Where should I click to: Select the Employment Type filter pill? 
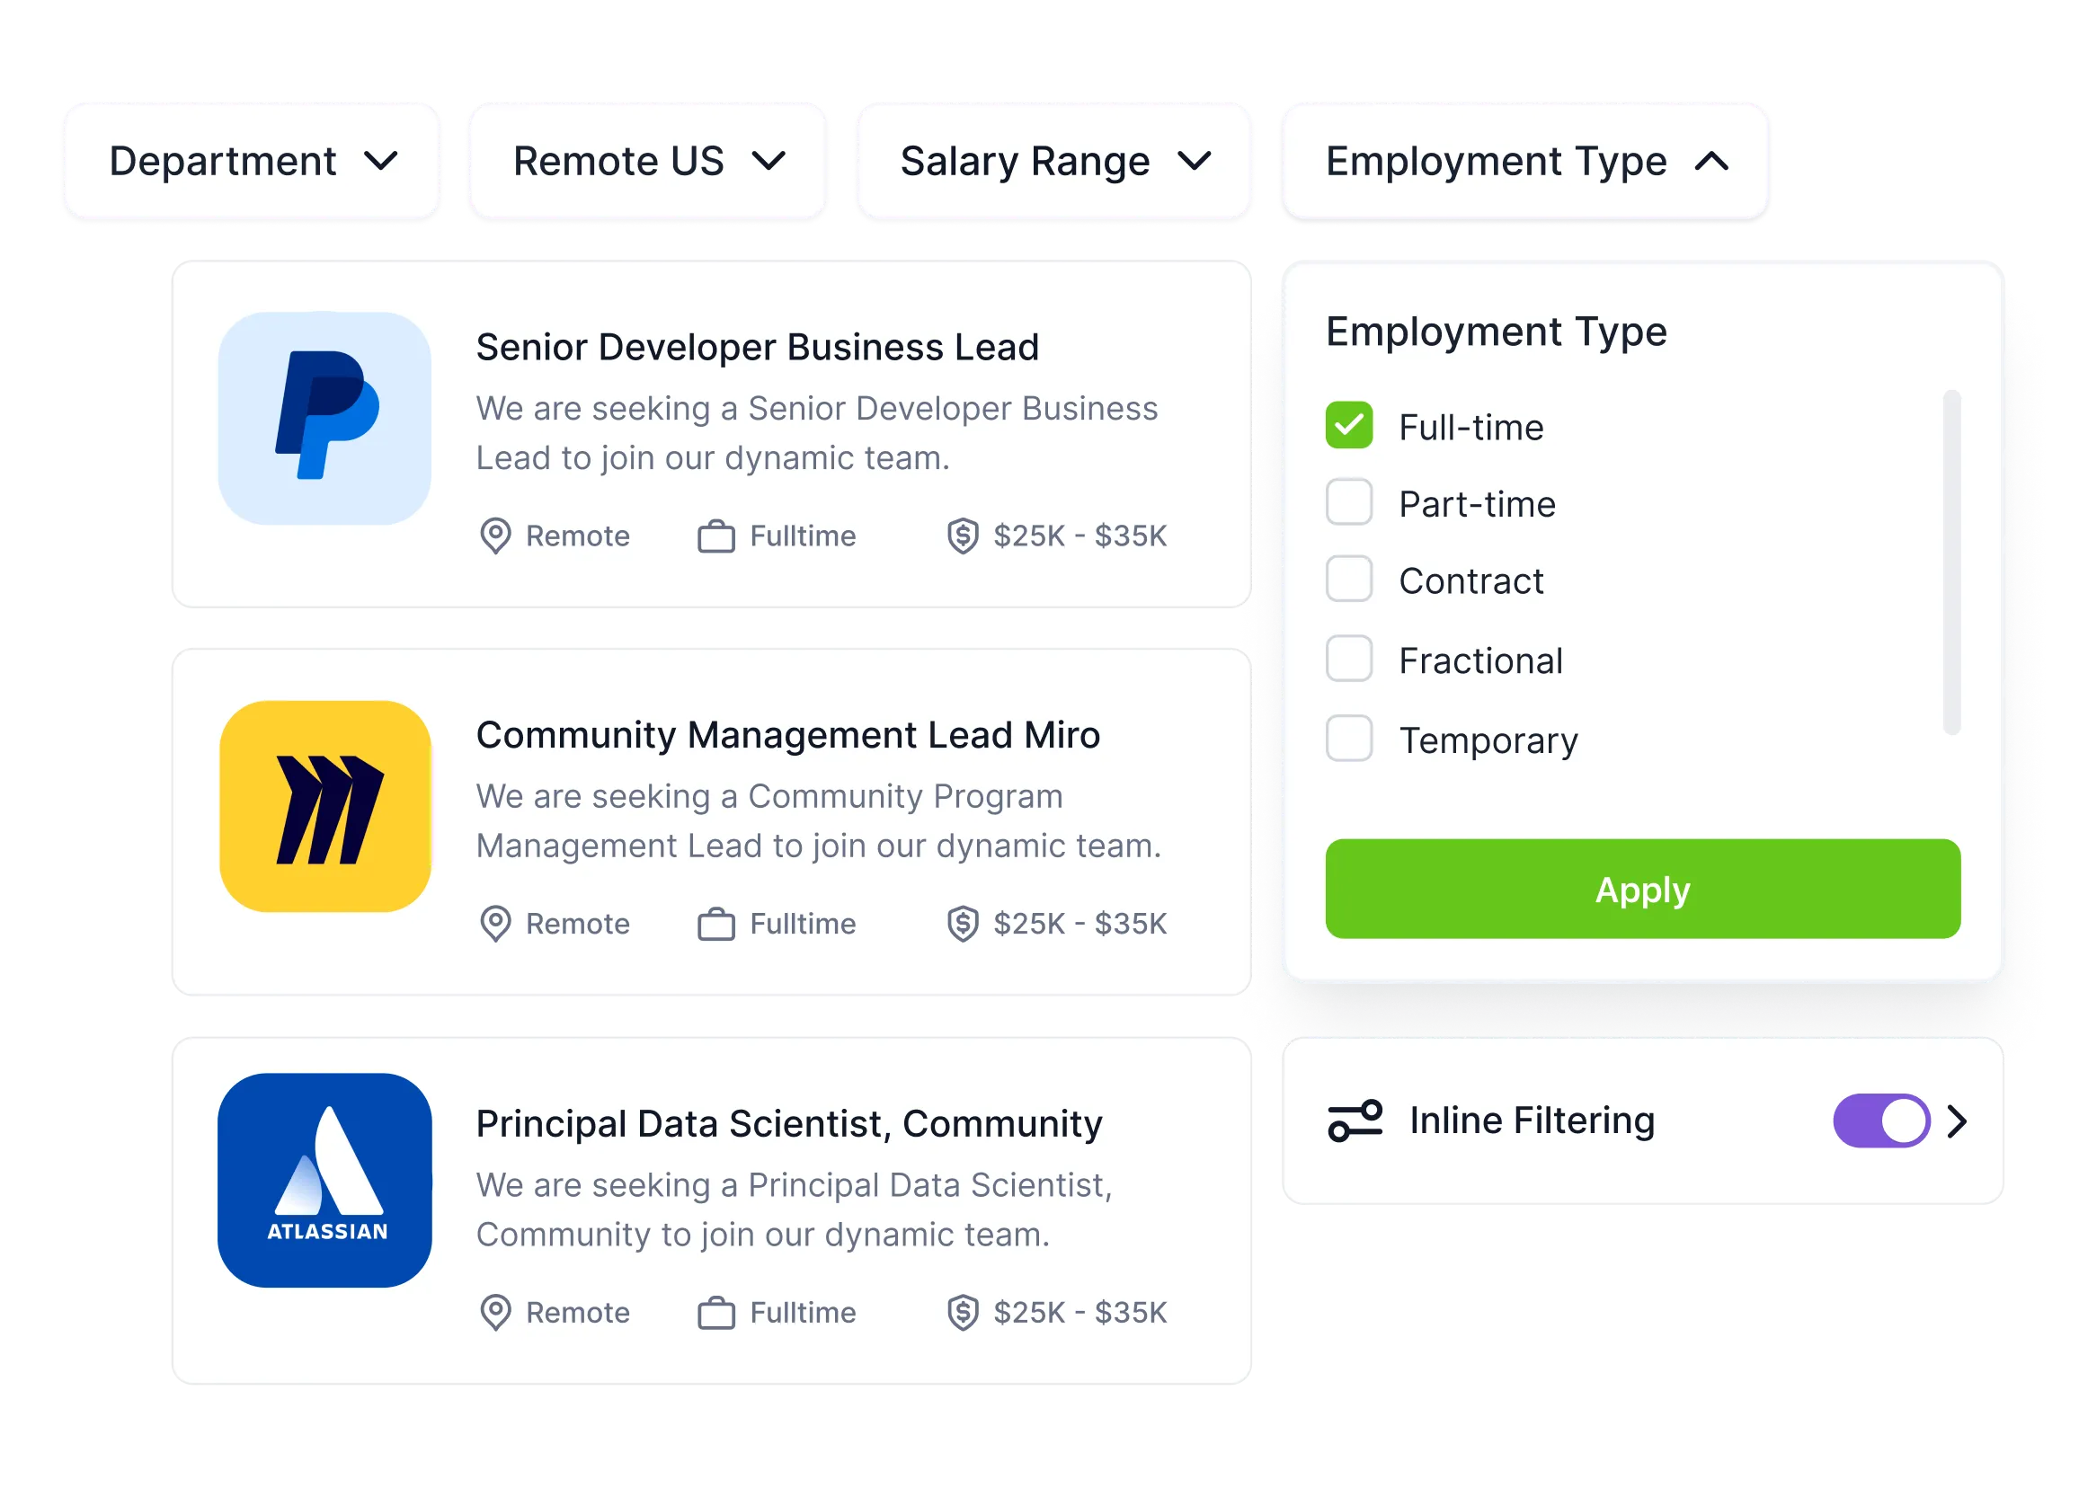click(x=1524, y=161)
